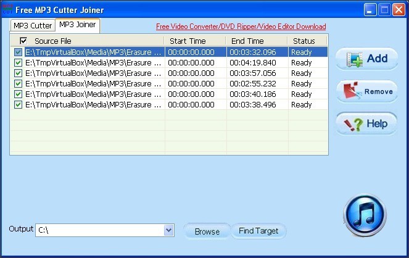Image resolution: width=409 pixels, height=258 pixels.
Task: Switch to the MP3 Cutter tab
Action: click(33, 25)
